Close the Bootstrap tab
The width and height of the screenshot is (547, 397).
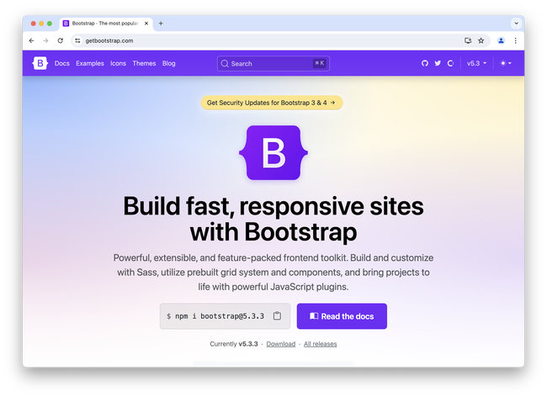(146, 24)
